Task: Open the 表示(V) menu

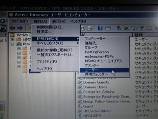Action: coord(59,21)
